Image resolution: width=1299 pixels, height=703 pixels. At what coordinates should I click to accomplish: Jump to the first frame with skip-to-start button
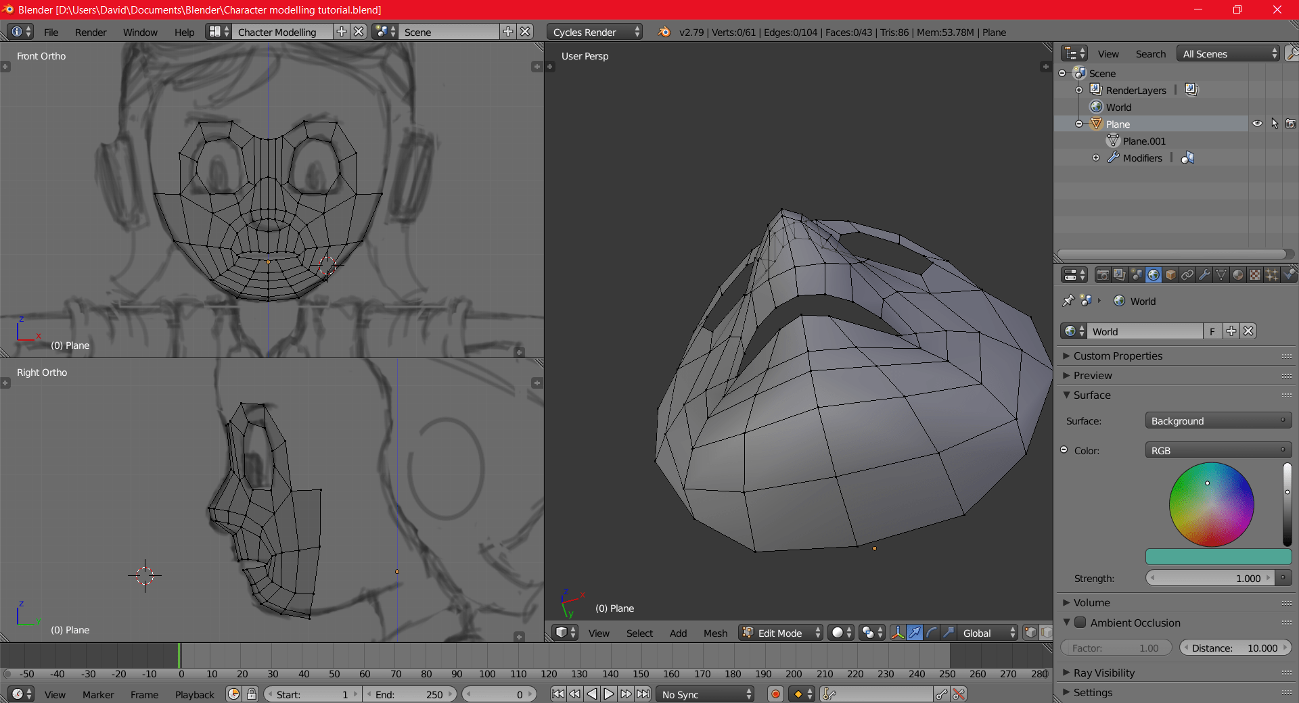point(557,694)
